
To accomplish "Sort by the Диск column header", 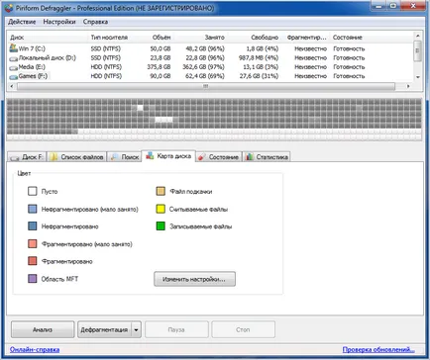I will [48, 38].
